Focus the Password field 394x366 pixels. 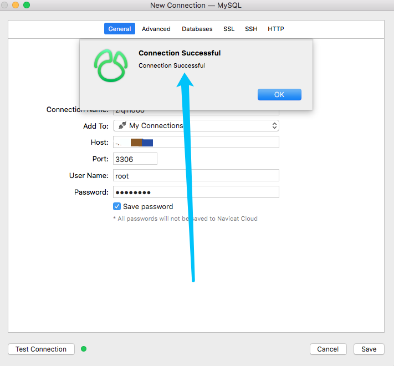pos(196,192)
